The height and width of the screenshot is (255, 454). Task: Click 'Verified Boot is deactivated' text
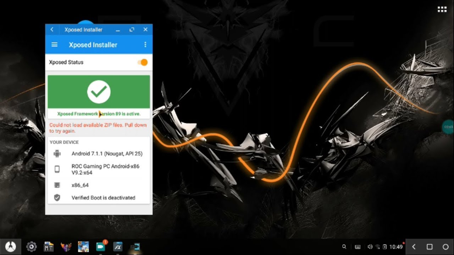103,198
